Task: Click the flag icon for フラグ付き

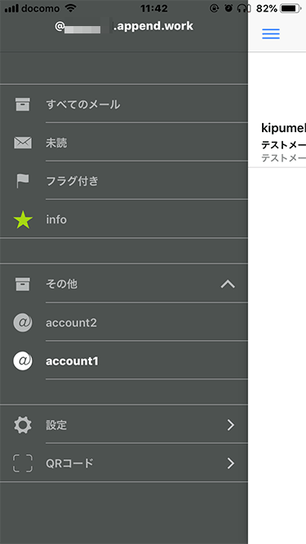Action: tap(23, 181)
